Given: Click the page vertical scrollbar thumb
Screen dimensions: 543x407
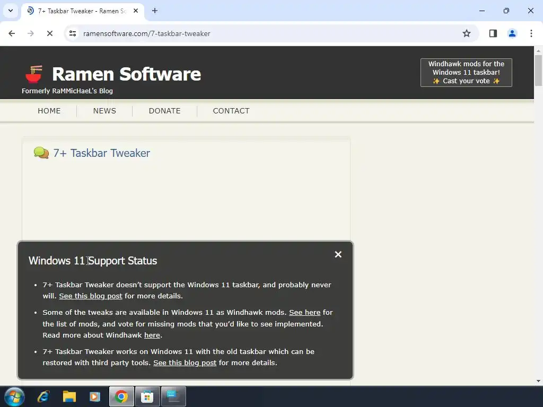Looking at the screenshot, I should 538,70.
